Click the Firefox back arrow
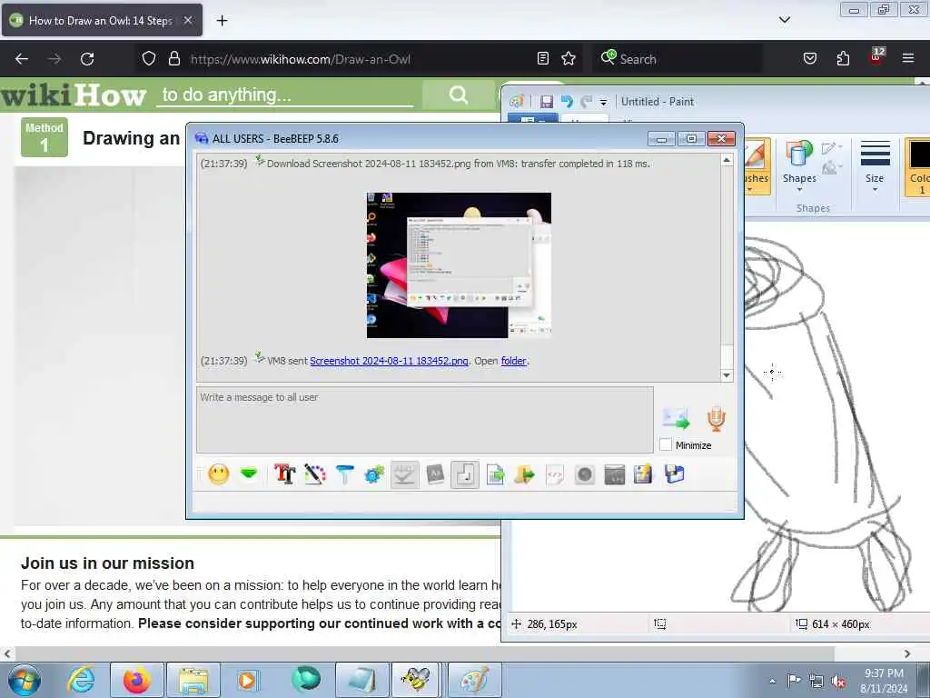Image resolution: width=930 pixels, height=698 pixels. (x=22, y=59)
